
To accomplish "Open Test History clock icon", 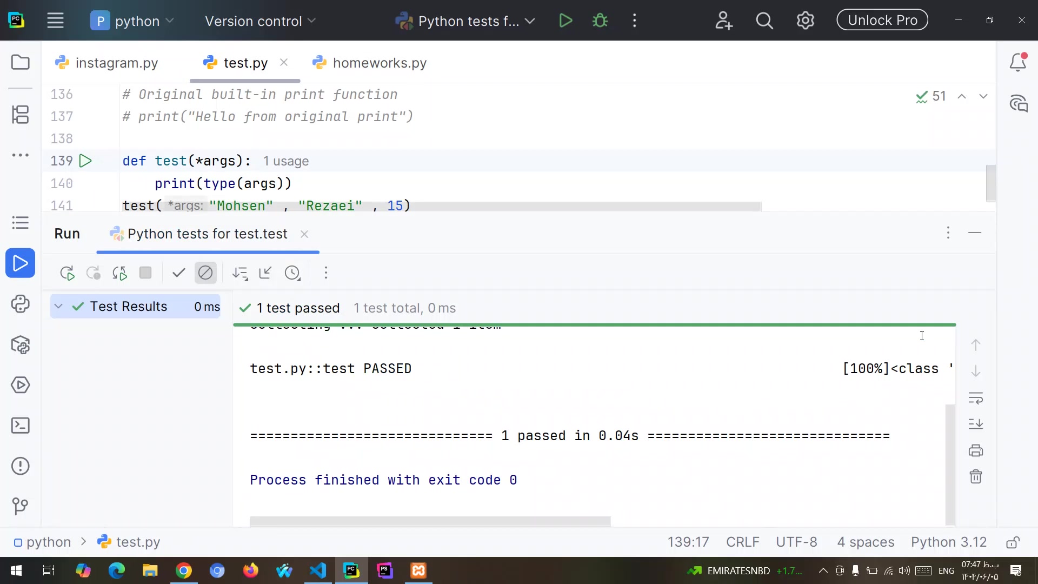I will 292,273.
